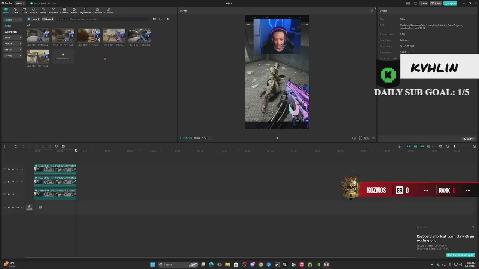
Task: Click the zoom out timeline minus icon
Action: [x=447, y=146]
